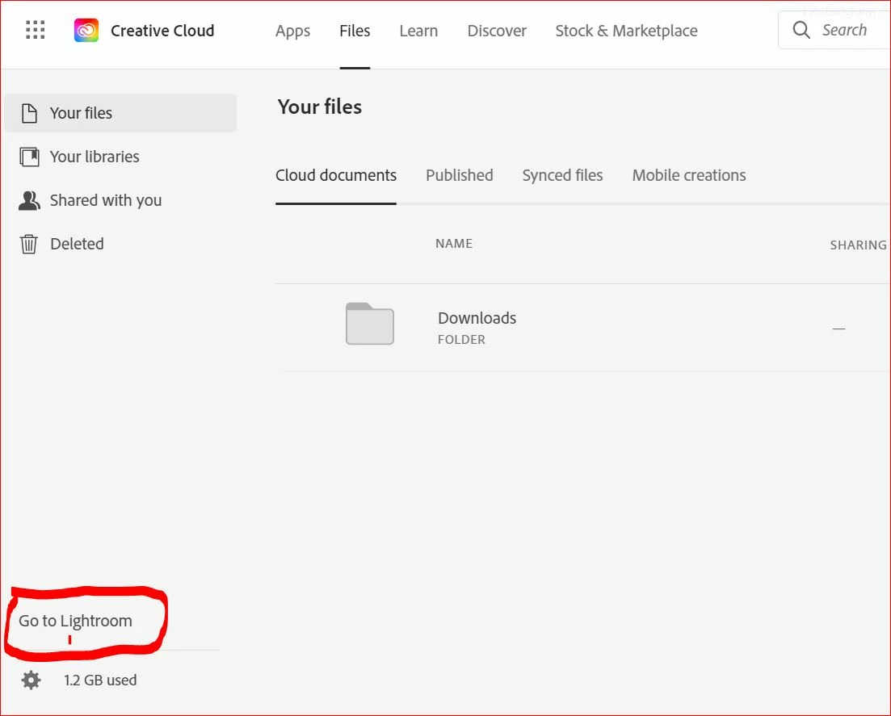Sort by the NAME column header
The image size is (891, 716).
click(x=454, y=244)
